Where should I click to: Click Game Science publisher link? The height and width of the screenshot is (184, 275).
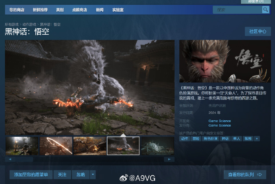point(220,125)
